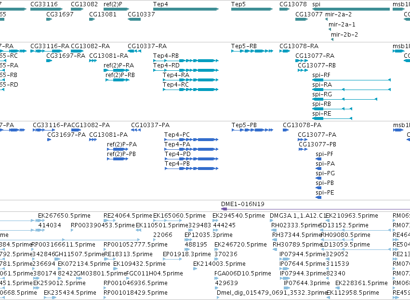Click the Tep4-PC protein label
The height and width of the screenshot is (300, 410).
tap(177, 135)
